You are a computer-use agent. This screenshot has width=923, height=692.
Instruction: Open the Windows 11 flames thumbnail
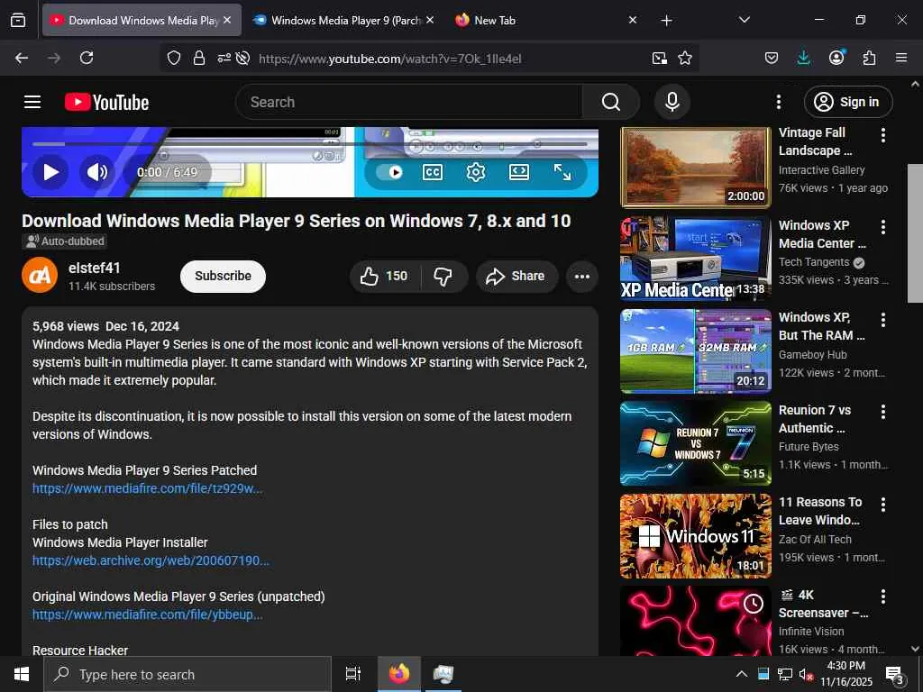[x=695, y=535]
